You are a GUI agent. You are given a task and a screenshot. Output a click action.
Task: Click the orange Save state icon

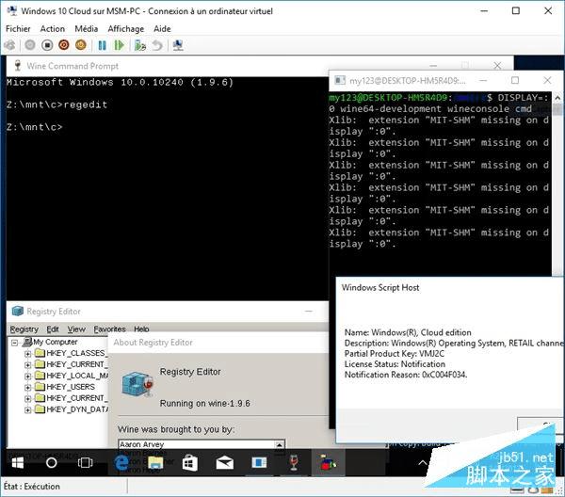[81, 45]
